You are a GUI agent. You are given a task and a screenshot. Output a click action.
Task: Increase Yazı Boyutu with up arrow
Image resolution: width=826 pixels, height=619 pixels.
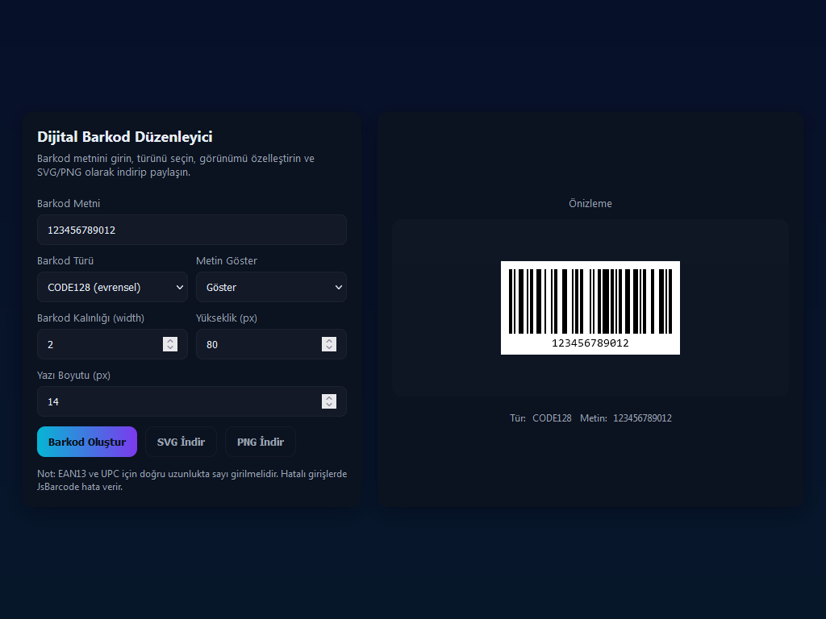(329, 397)
